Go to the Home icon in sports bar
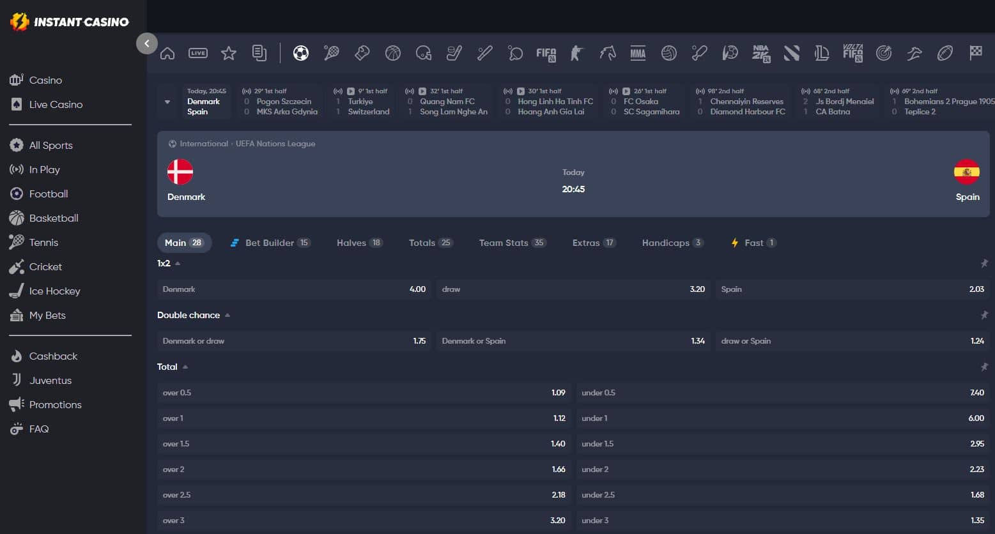 pos(167,53)
